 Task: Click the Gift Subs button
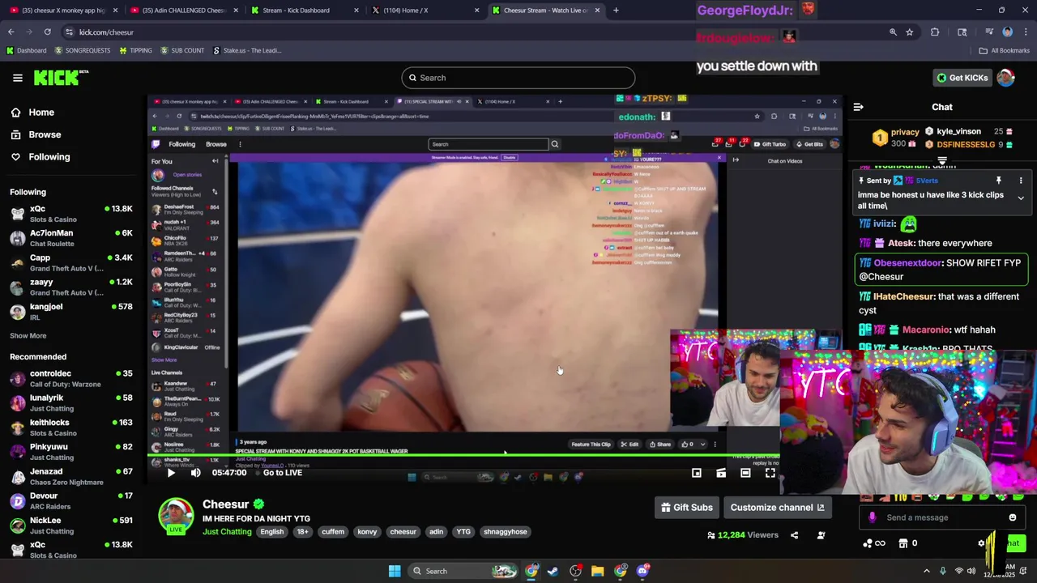687,508
